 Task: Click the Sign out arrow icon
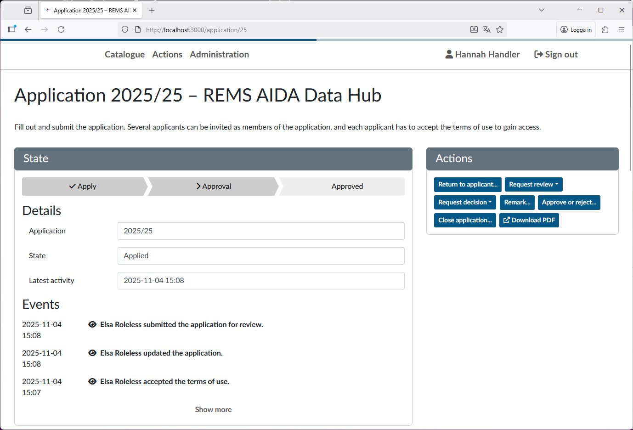538,54
